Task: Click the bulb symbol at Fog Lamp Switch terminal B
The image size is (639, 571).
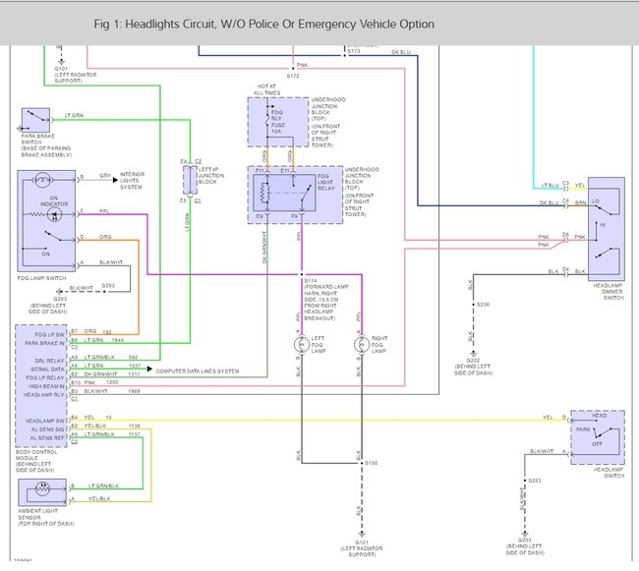Action: [x=43, y=180]
